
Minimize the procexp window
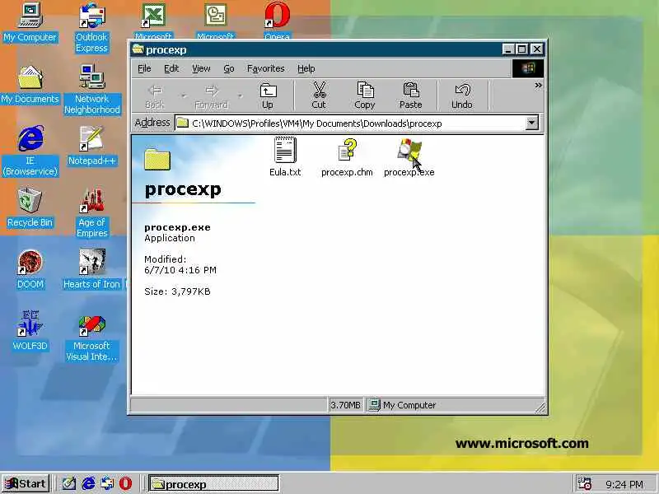pyautogui.click(x=508, y=49)
